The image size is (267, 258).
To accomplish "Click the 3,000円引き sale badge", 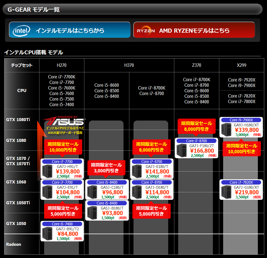I will click(x=106, y=168).
